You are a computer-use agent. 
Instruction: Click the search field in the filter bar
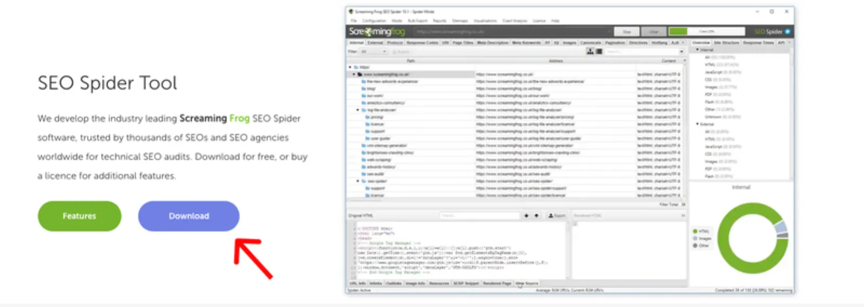click(642, 51)
